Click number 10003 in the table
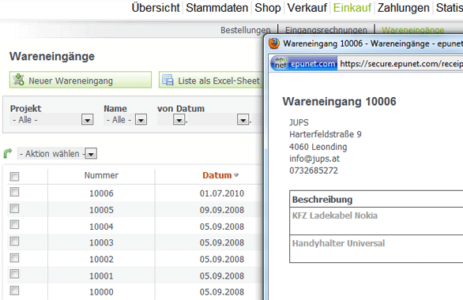The width and height of the screenshot is (463, 300). (x=101, y=242)
